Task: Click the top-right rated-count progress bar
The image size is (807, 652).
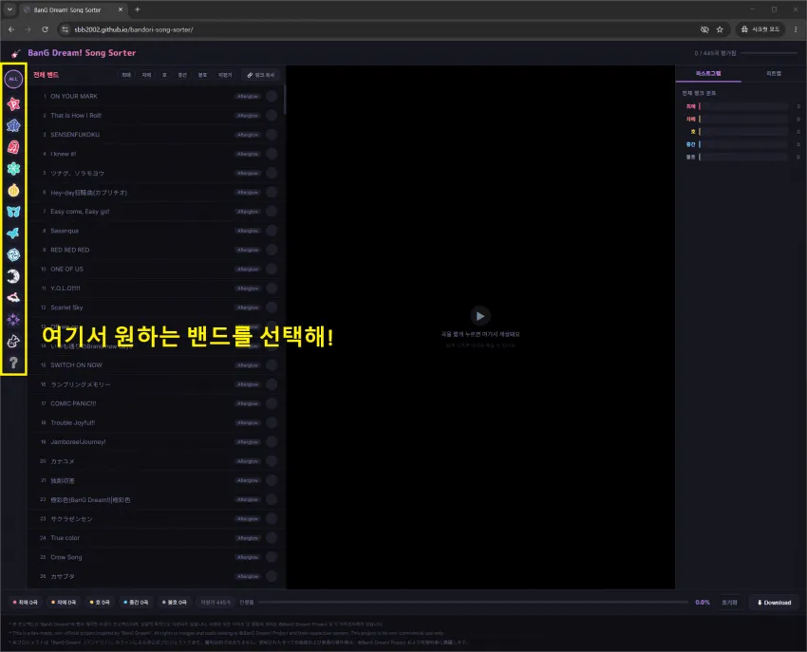Action: (769, 53)
